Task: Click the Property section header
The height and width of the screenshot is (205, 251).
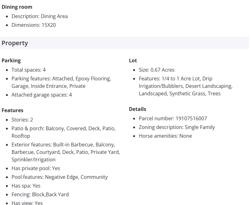Action: tap(15, 43)
